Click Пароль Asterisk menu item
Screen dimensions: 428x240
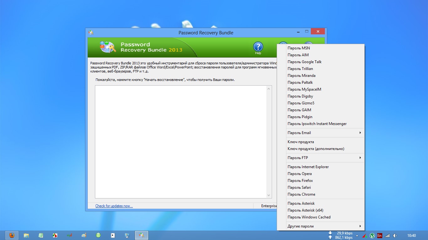point(321,203)
